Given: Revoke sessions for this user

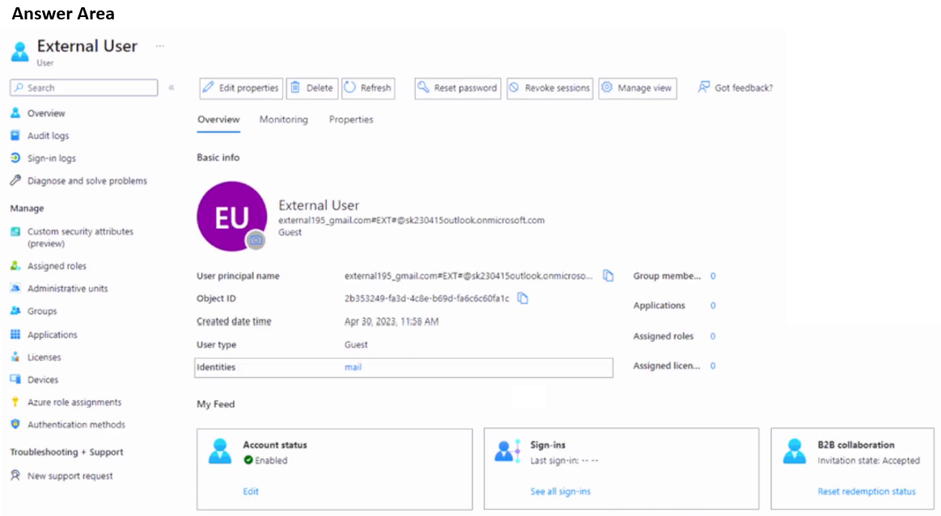Looking at the screenshot, I should click(549, 88).
